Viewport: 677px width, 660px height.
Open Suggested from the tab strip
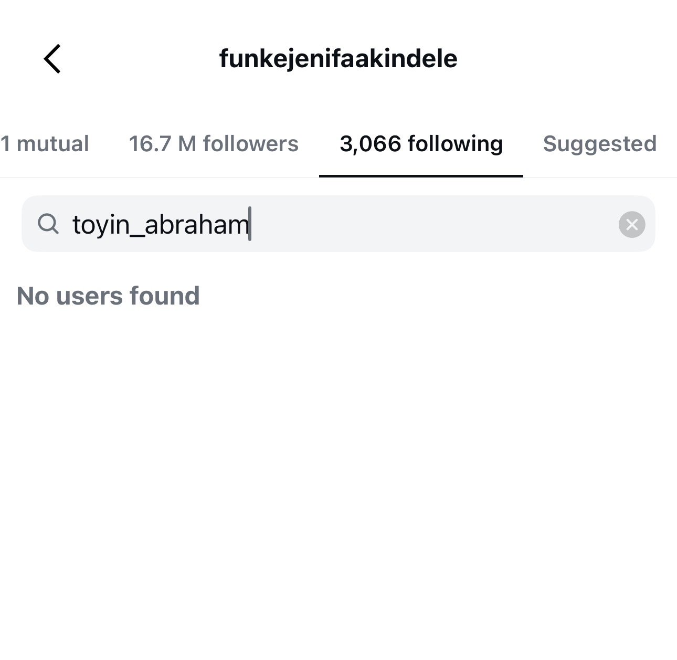599,144
